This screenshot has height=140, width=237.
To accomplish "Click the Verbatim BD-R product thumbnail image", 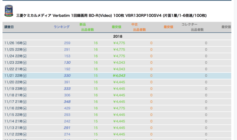I will click(x=8, y=11).
